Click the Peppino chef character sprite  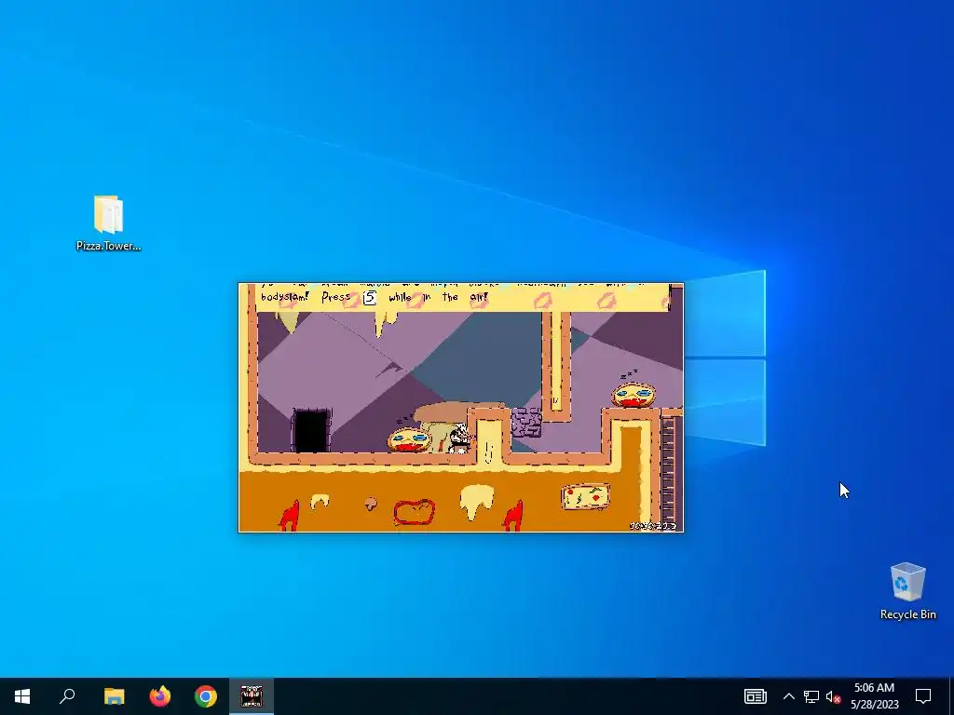(460, 438)
